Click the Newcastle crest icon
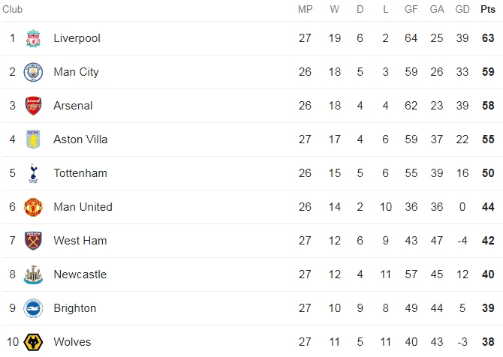503x357 pixels. click(x=33, y=274)
